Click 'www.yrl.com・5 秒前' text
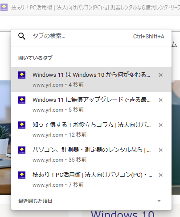 point(58,110)
